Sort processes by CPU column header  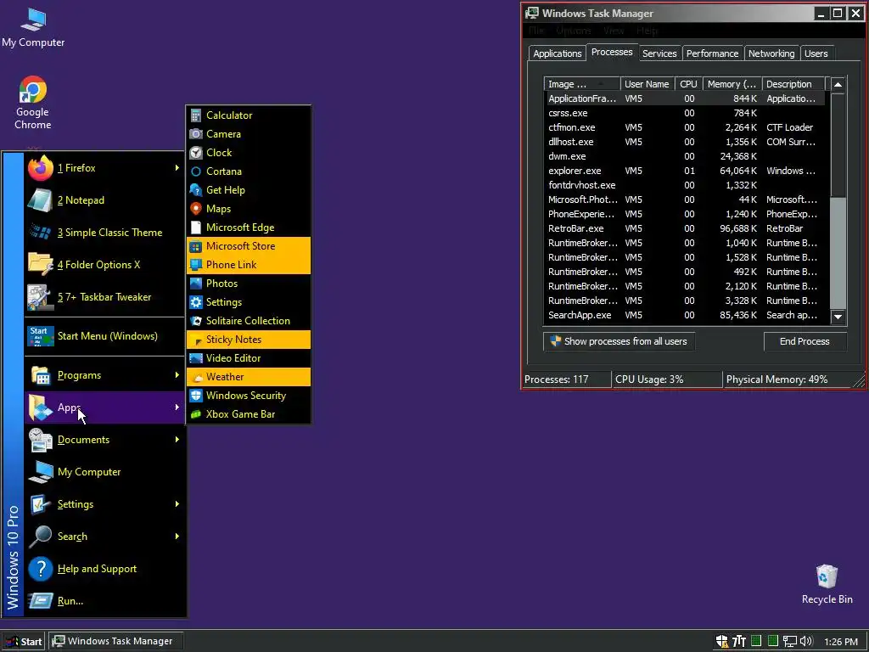(688, 84)
